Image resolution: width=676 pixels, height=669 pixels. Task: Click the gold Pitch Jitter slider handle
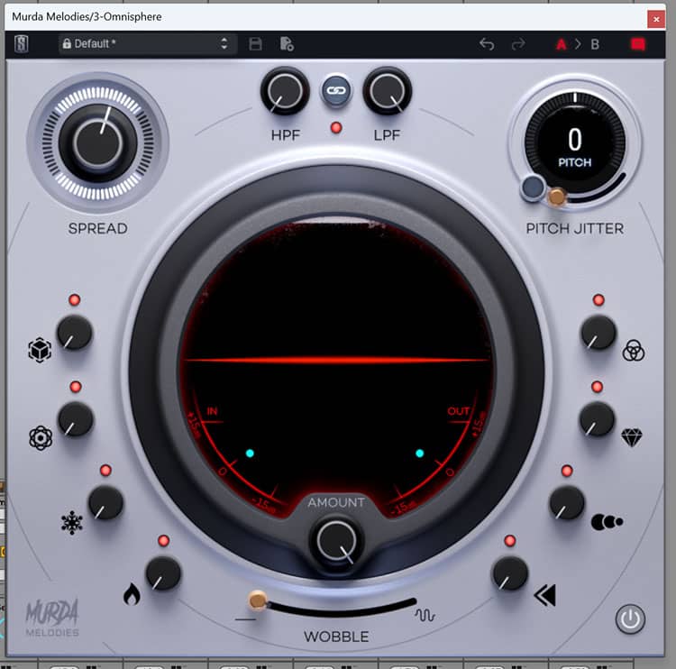pos(557,197)
